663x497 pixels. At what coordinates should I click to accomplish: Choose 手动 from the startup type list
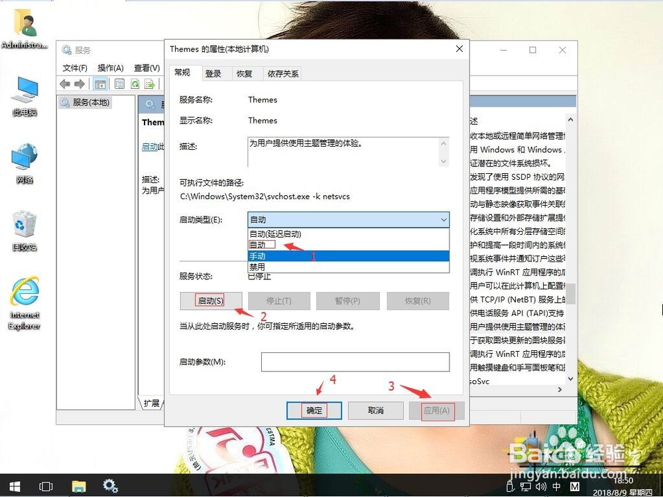pyautogui.click(x=349, y=256)
